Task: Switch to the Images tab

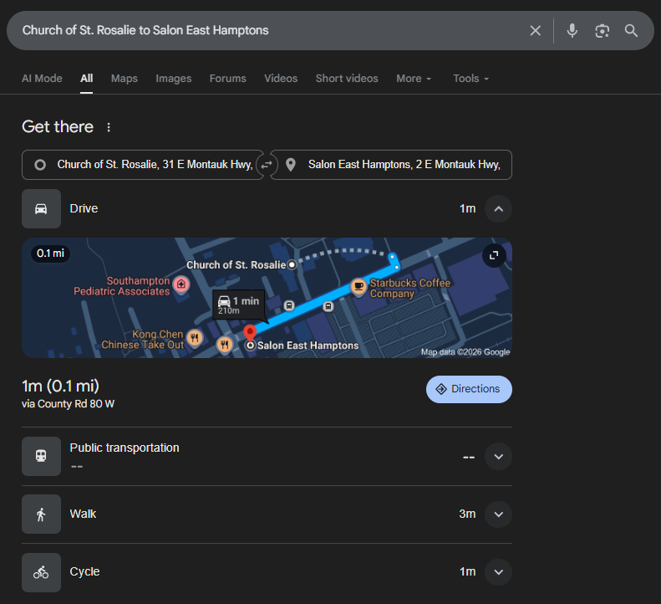Action: (x=173, y=79)
